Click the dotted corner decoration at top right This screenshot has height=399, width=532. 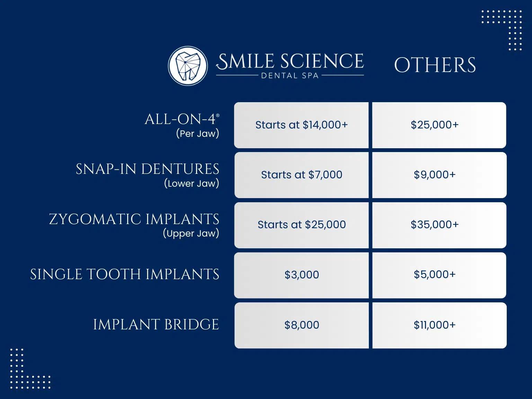(502, 30)
